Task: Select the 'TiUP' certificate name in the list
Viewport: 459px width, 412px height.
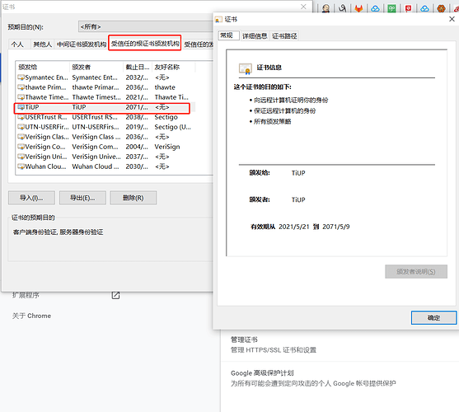Action: pos(32,107)
